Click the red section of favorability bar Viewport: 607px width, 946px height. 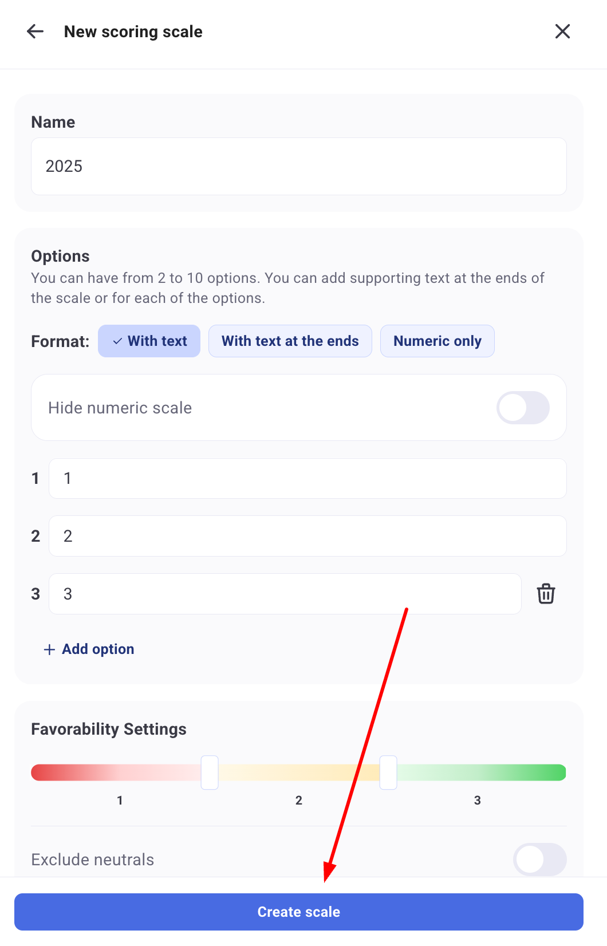[115, 772]
